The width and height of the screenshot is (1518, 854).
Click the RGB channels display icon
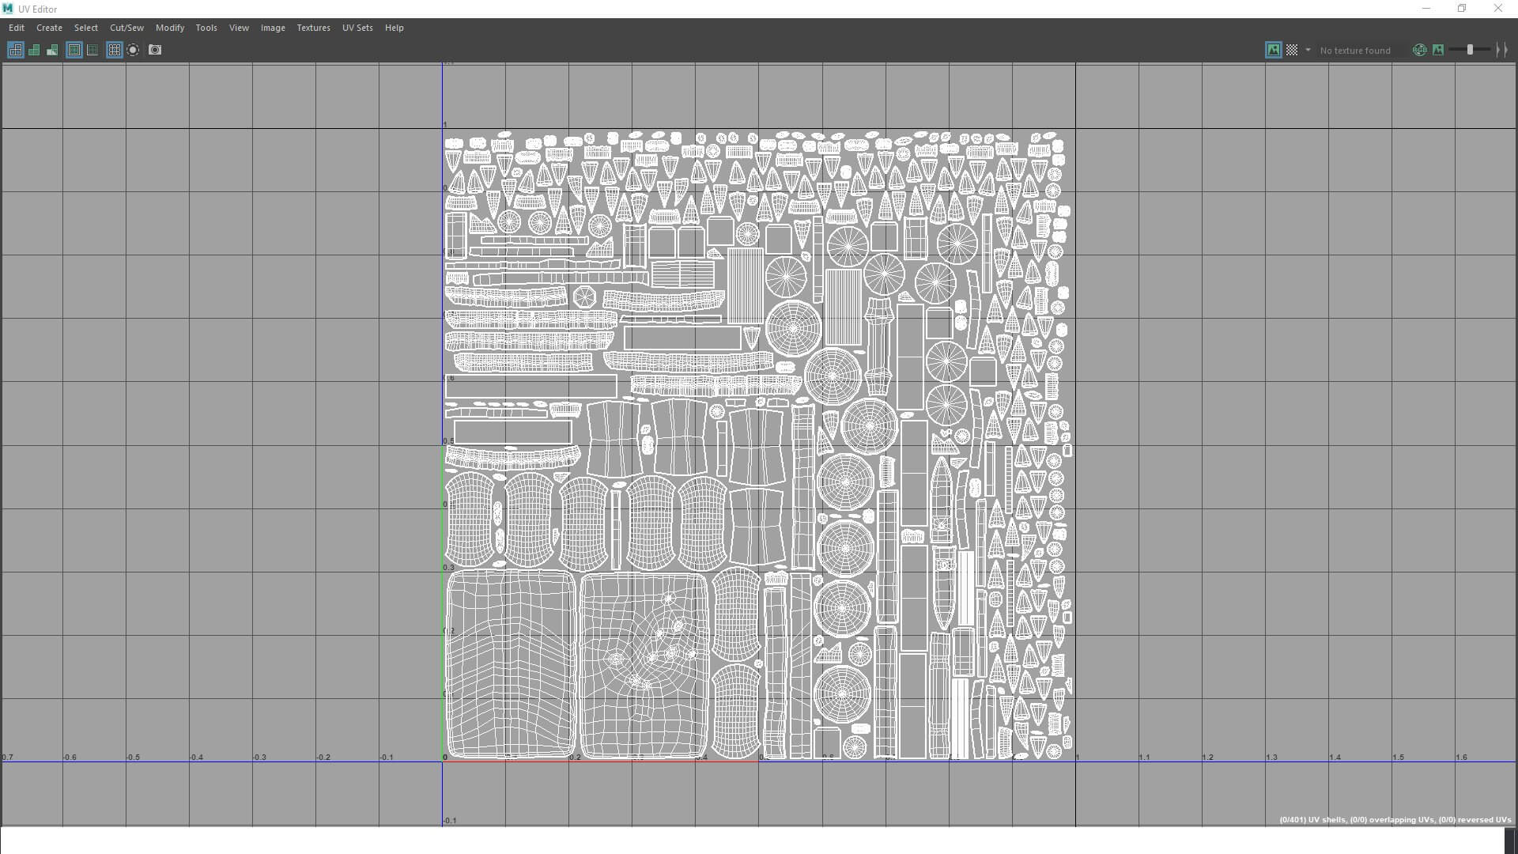tap(1420, 50)
